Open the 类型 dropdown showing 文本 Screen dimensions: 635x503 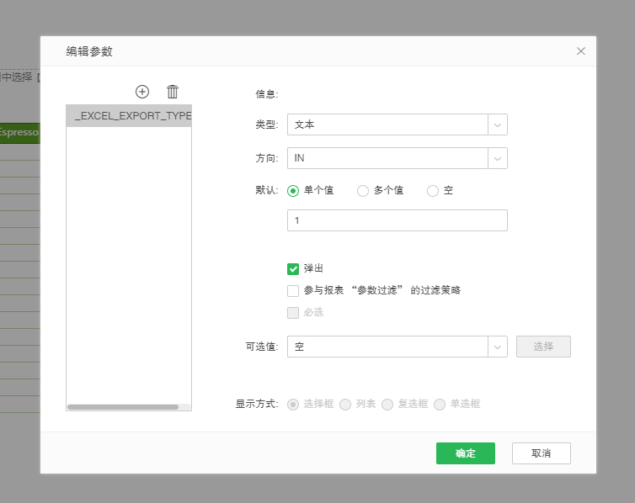pos(397,124)
